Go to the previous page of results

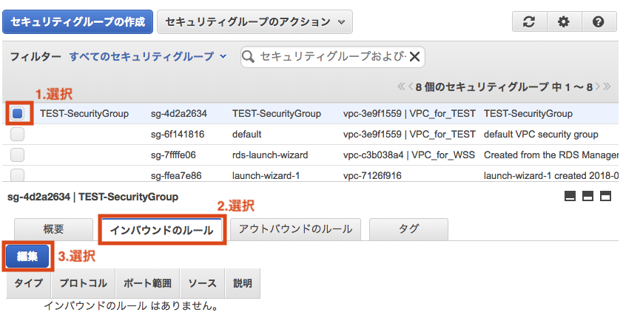click(x=411, y=87)
